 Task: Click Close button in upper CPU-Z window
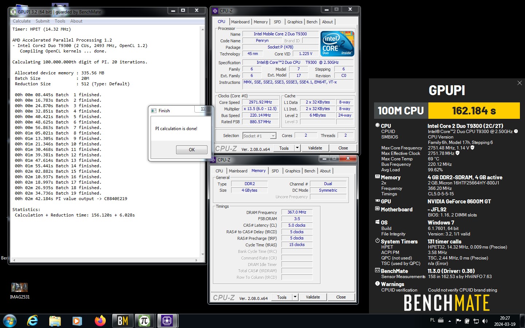point(343,148)
